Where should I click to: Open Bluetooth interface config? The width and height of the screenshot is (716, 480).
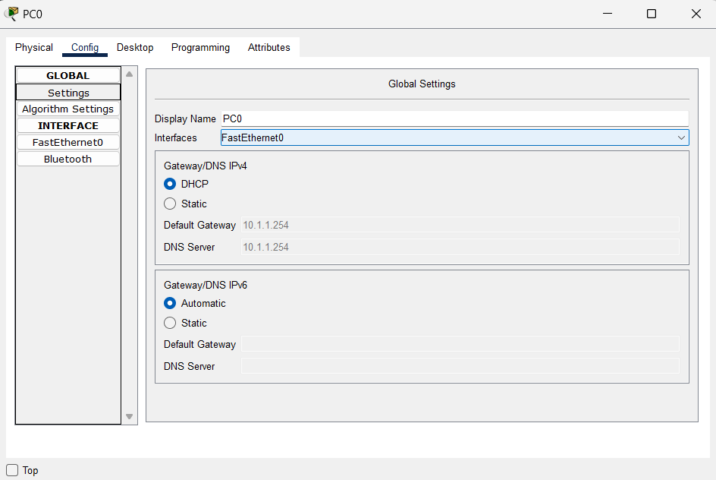(68, 159)
